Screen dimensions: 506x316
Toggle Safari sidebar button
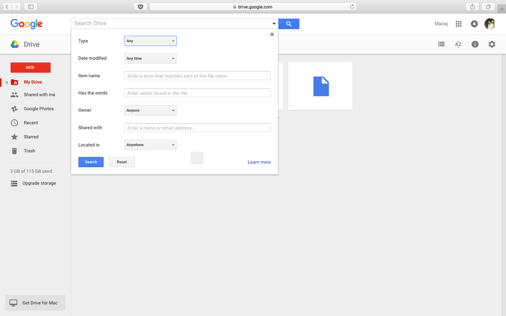(31, 7)
